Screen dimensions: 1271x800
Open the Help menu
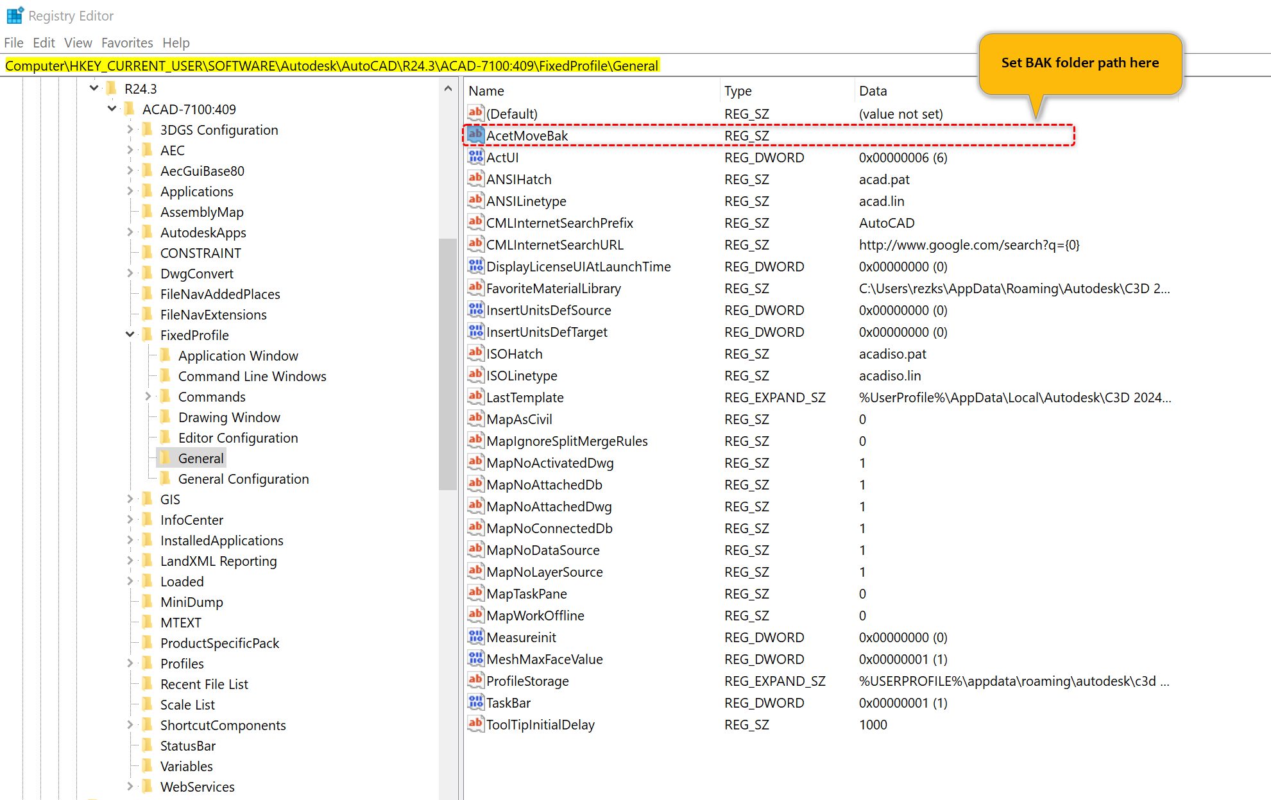176,42
